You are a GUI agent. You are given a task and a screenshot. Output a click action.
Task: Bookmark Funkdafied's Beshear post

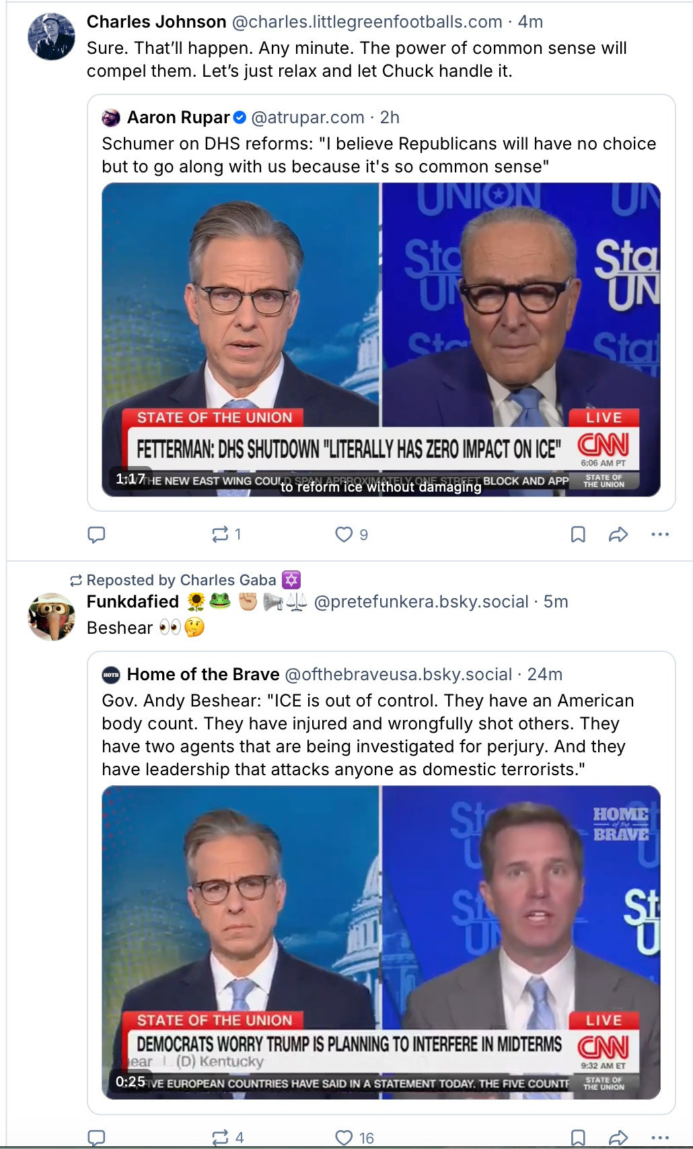click(578, 1138)
